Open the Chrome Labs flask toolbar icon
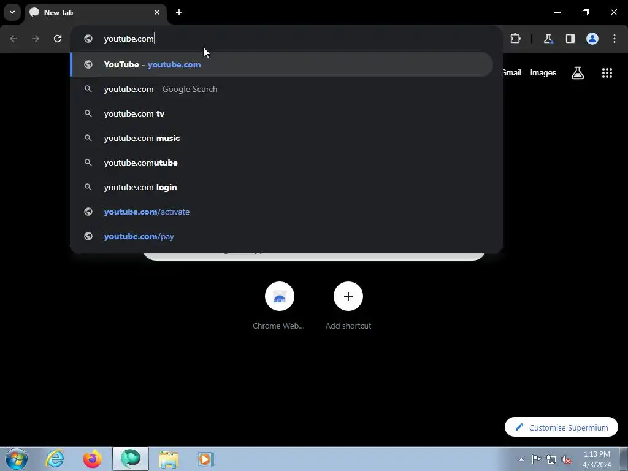 click(548, 39)
